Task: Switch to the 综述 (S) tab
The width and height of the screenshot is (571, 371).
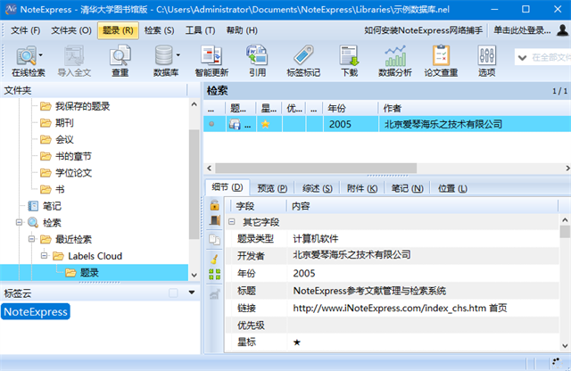Action: coord(318,188)
